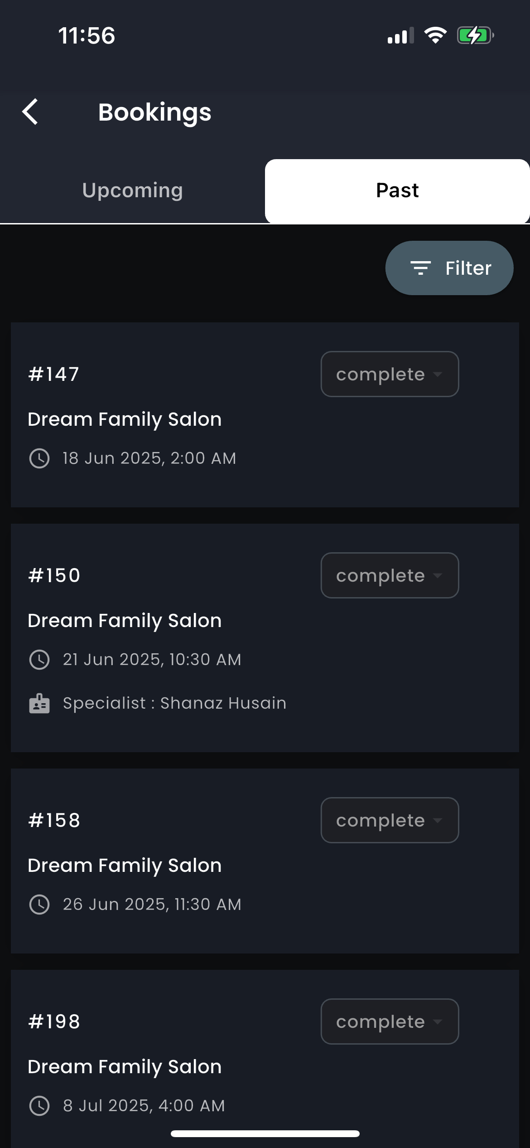Tap the Wi-Fi icon in status bar
The width and height of the screenshot is (530, 1148).
[x=435, y=35]
